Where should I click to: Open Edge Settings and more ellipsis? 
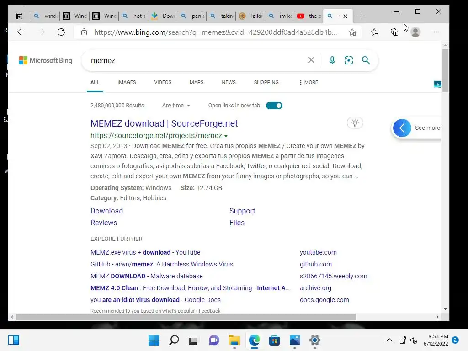[x=436, y=32]
